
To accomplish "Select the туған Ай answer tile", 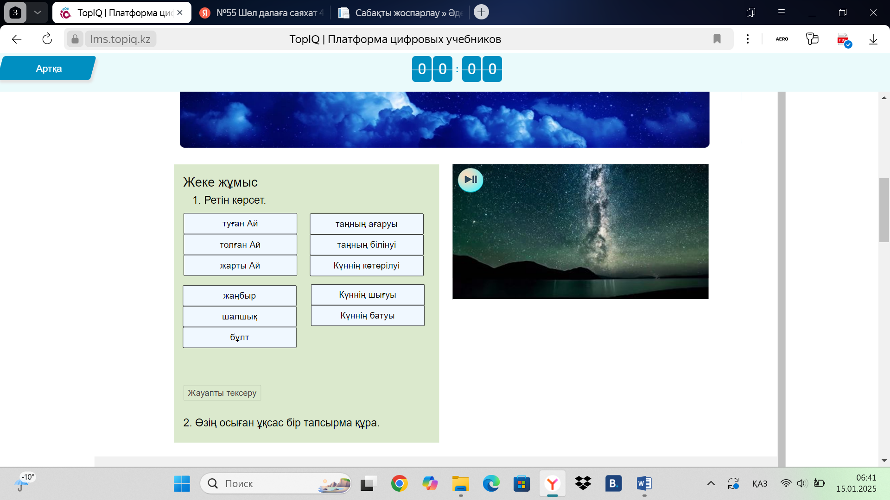I will pos(240,224).
